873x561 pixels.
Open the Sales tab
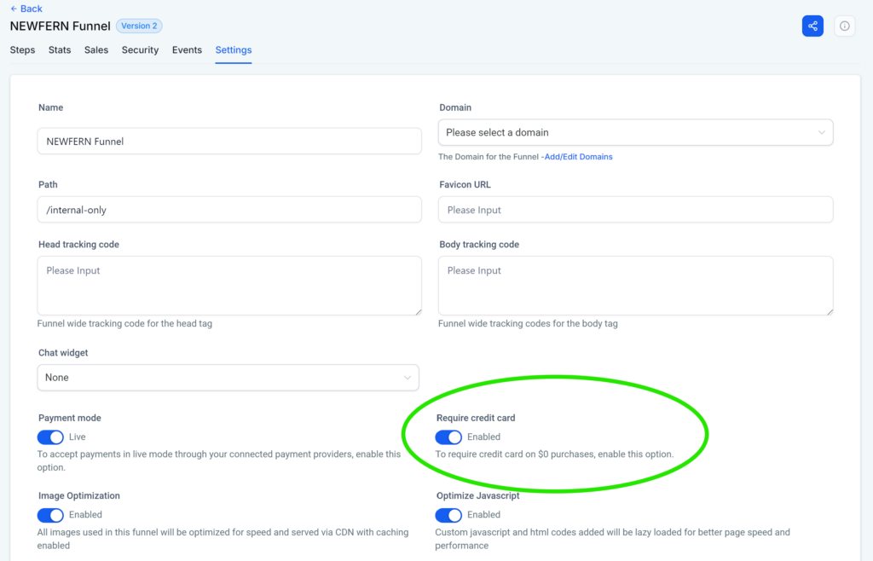click(x=95, y=49)
